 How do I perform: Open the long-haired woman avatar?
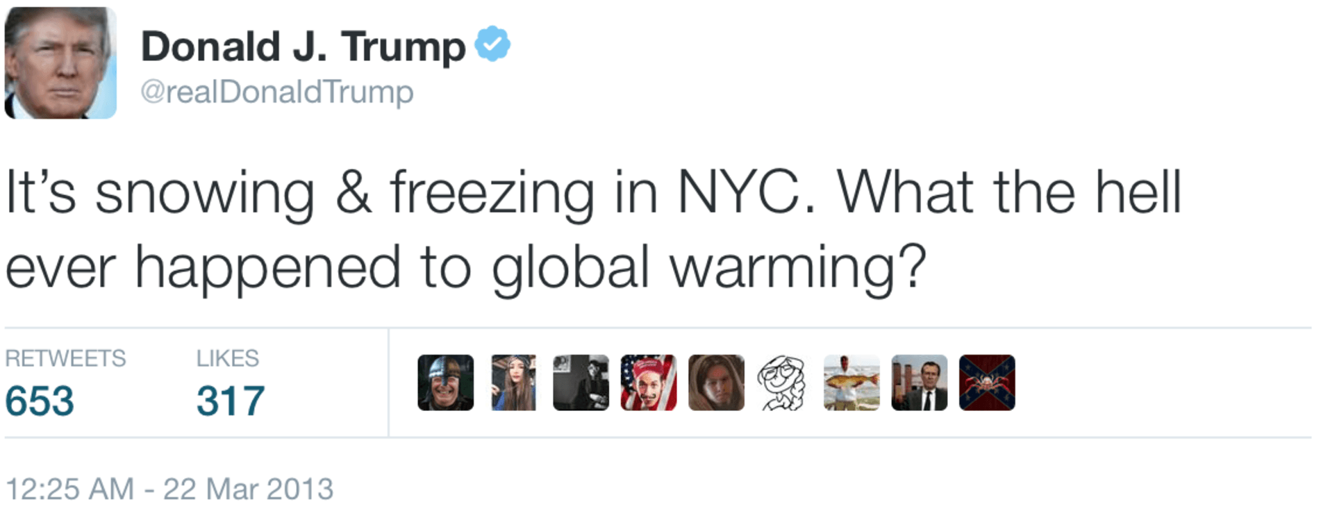[513, 383]
